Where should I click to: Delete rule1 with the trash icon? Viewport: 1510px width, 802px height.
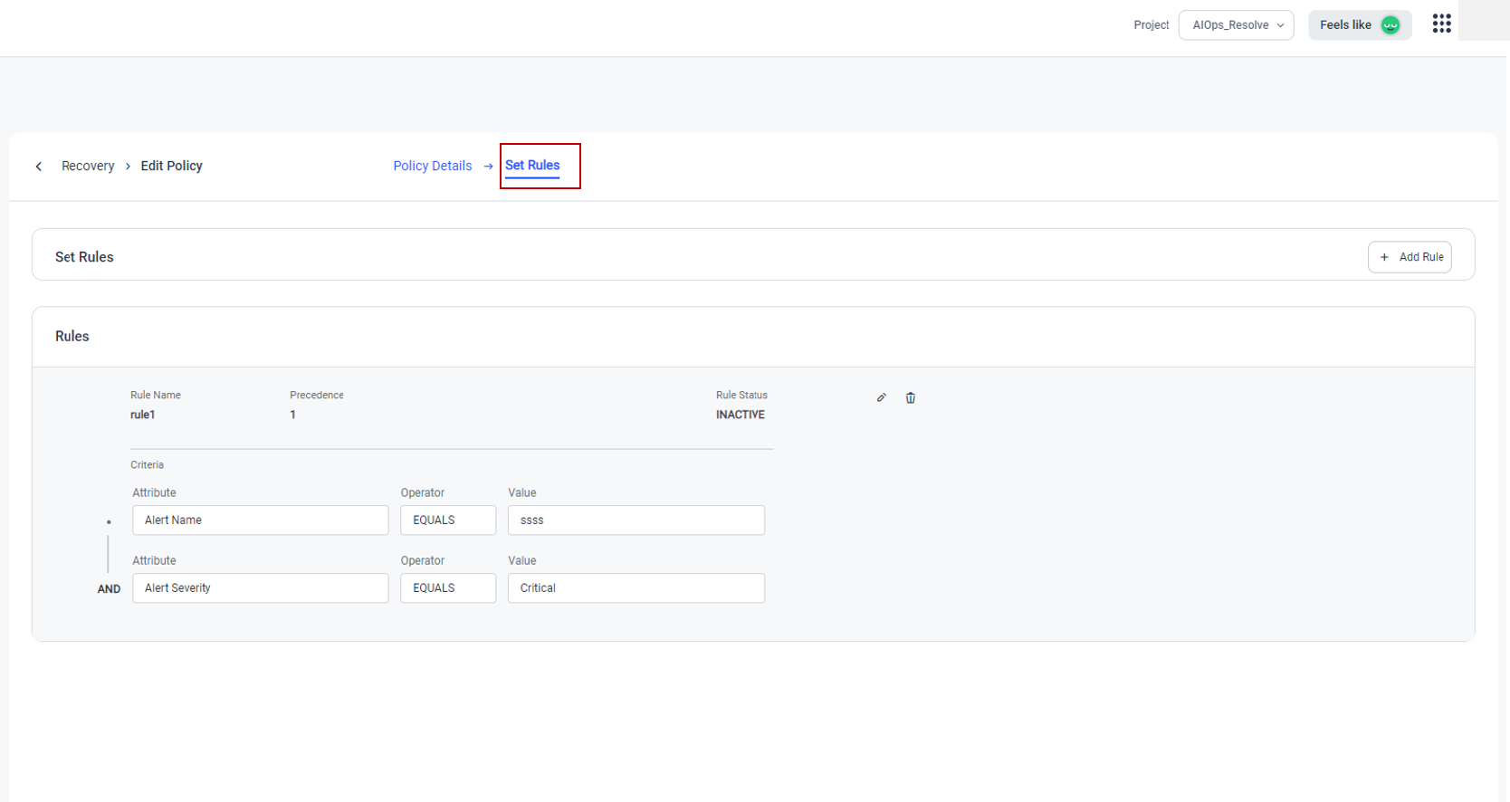911,397
